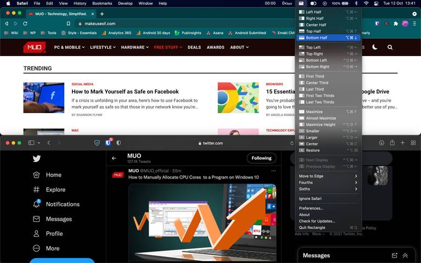Click the makeuseof.com address field
This screenshot has width=421, height=263.
click(x=186, y=24)
